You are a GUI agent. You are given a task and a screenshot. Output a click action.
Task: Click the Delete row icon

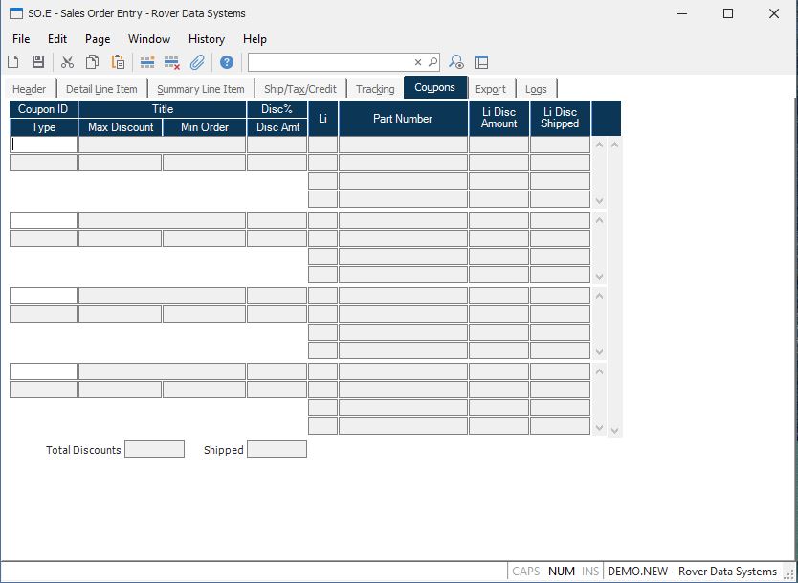172,62
